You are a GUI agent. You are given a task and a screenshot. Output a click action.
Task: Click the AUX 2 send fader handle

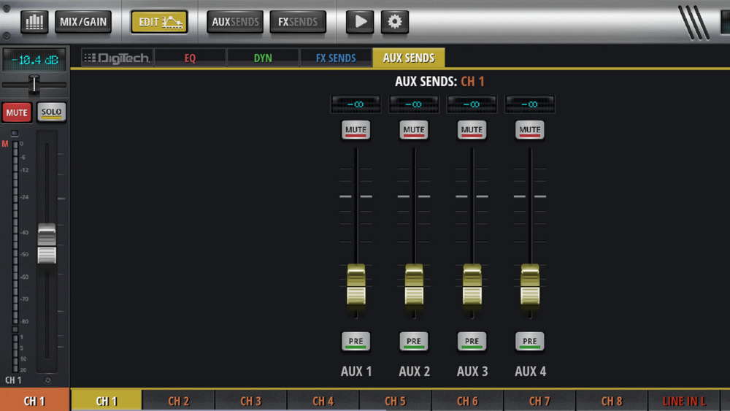[x=414, y=285]
